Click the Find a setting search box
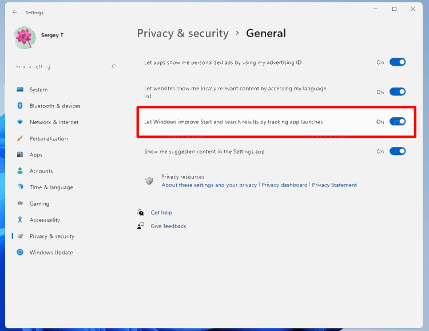 pyautogui.click(x=60, y=66)
